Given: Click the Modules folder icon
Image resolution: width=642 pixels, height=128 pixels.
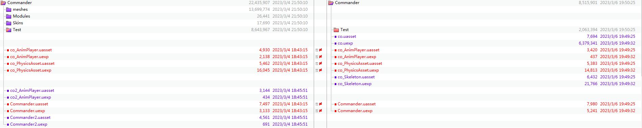Looking at the screenshot, I should [9, 16].
